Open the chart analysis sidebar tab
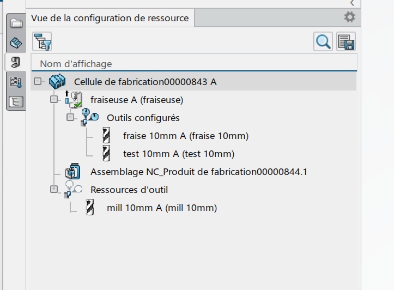 pos(16,82)
